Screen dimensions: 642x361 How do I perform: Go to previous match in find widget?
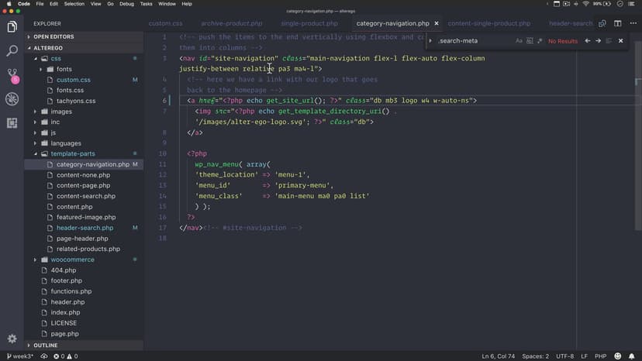click(x=588, y=41)
